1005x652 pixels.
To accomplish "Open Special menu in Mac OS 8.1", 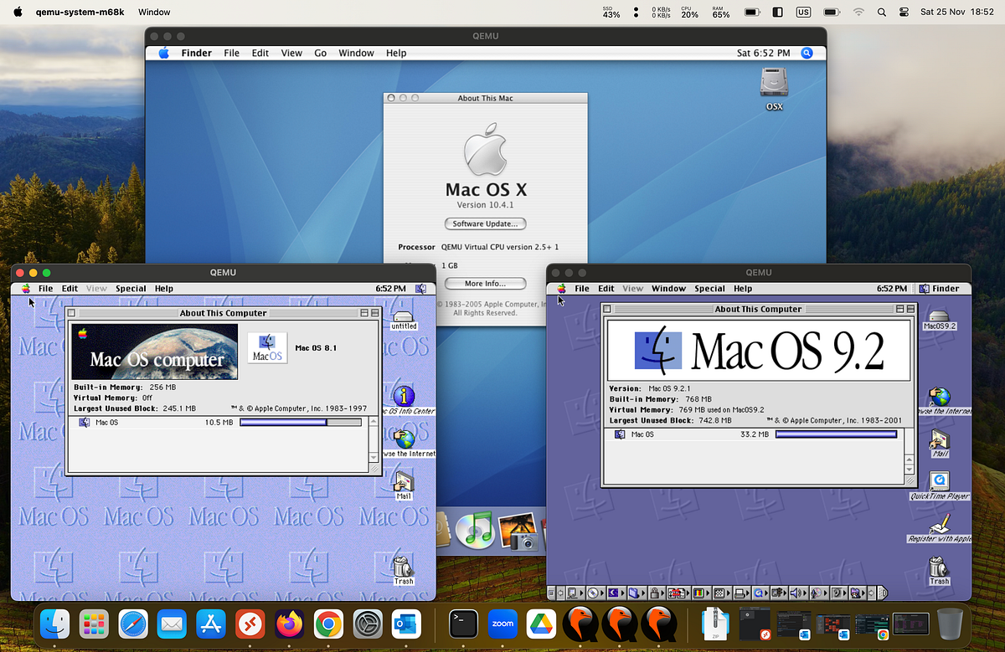I will [x=131, y=289].
